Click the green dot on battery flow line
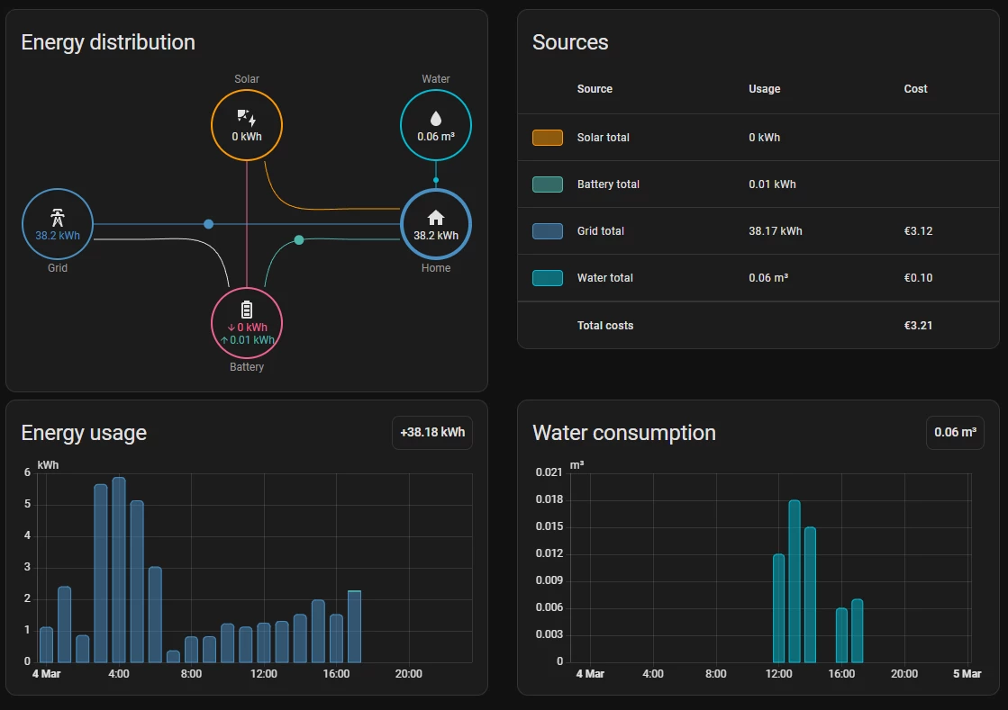 point(299,240)
